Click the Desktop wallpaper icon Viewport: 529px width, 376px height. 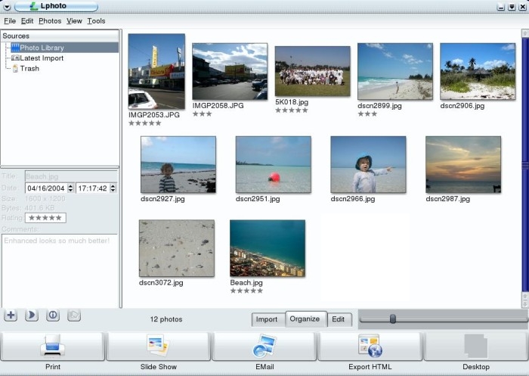point(475,346)
